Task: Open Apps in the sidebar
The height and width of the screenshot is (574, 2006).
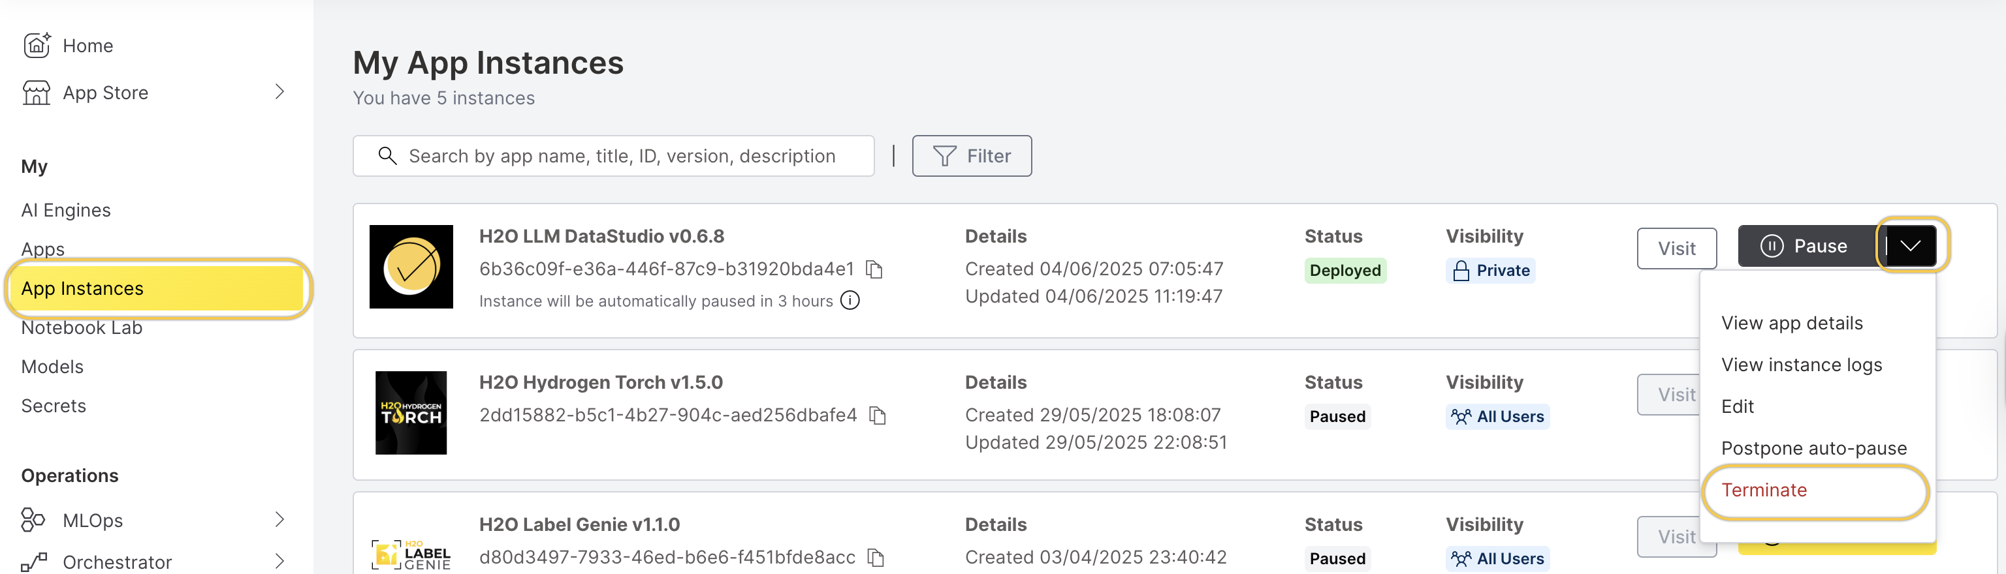Action: [43, 249]
